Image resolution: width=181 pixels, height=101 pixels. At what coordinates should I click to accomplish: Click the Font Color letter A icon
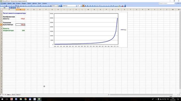coord(122,6)
